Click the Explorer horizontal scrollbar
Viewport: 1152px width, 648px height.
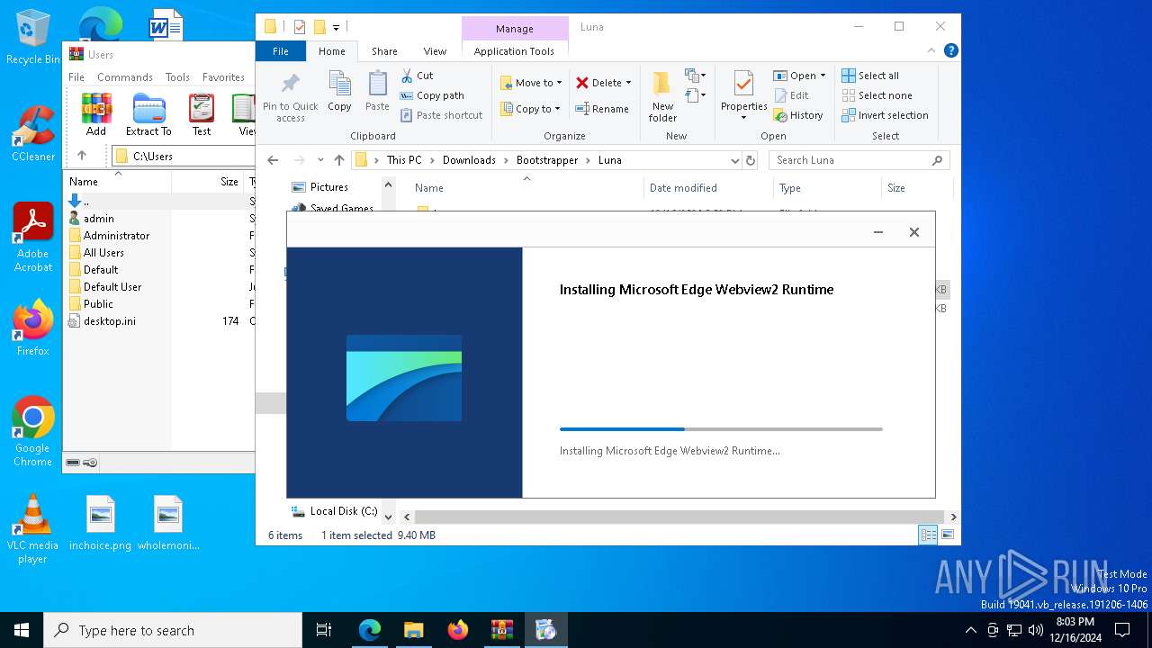679,517
